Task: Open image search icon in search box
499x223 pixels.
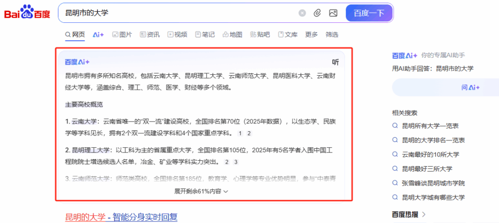Action: pos(333,13)
